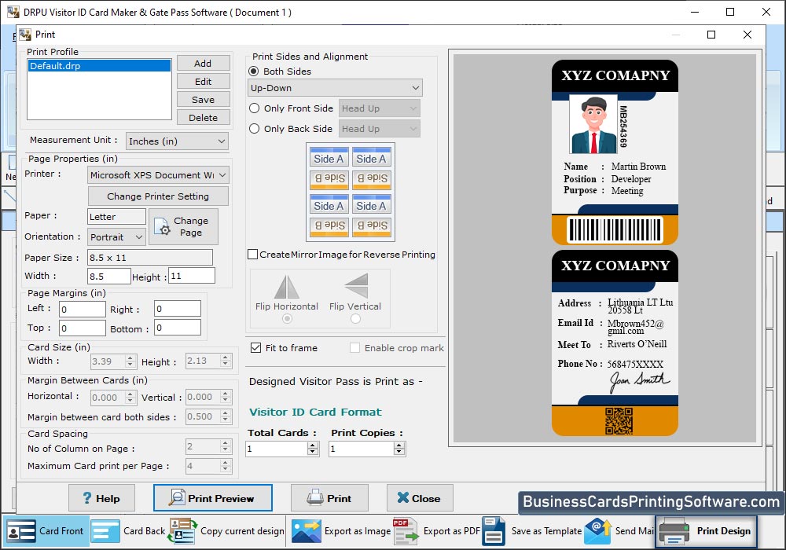Image resolution: width=786 pixels, height=550 pixels.
Task: Click the back card preview thumbnail
Action: [615, 343]
